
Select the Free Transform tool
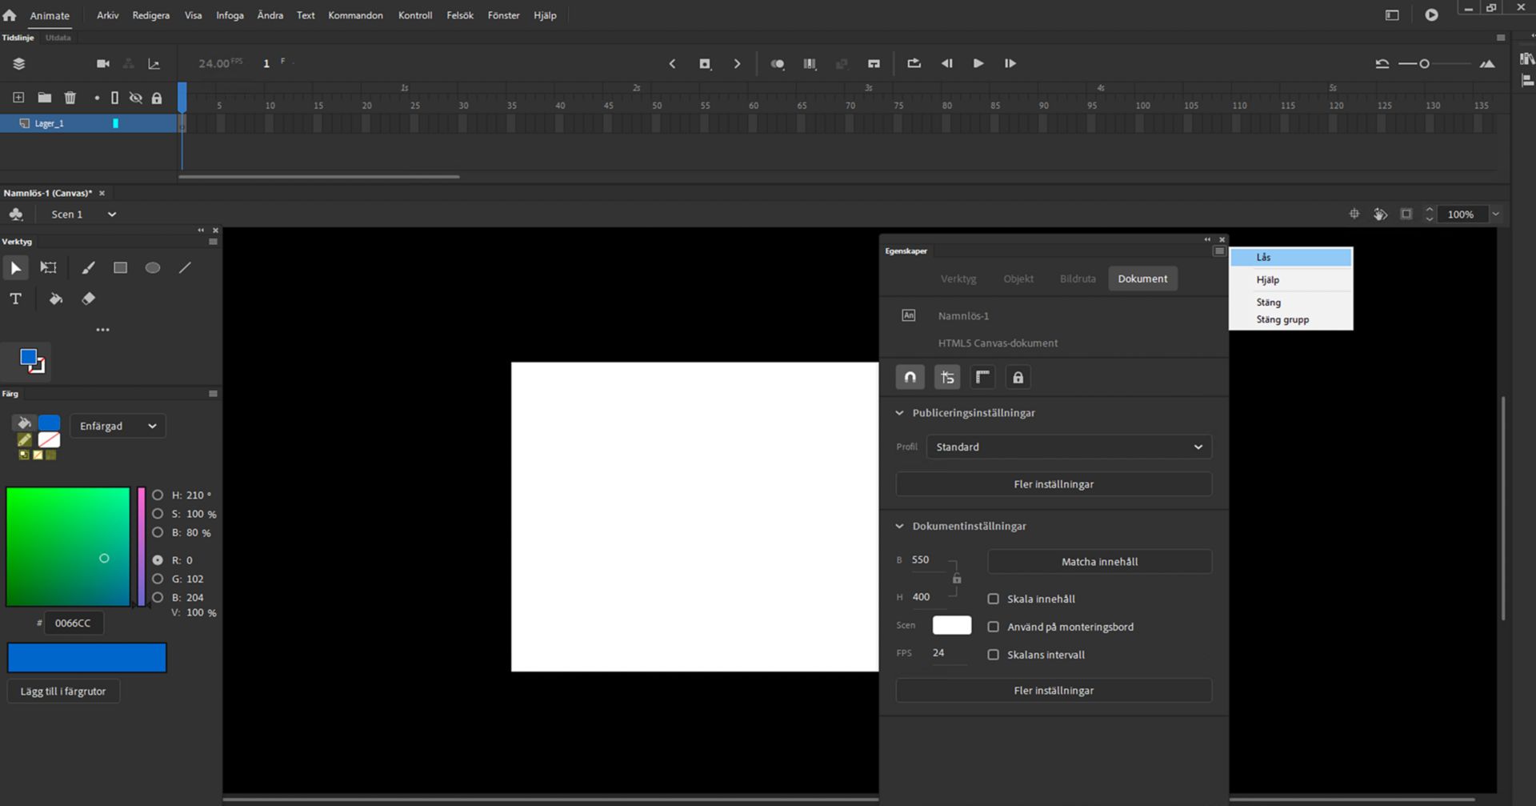(49, 268)
